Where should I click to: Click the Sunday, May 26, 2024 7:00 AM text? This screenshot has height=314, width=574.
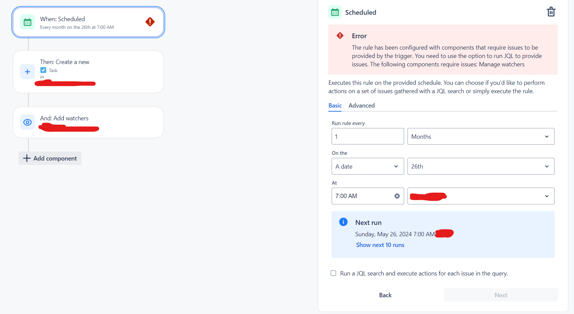point(395,234)
